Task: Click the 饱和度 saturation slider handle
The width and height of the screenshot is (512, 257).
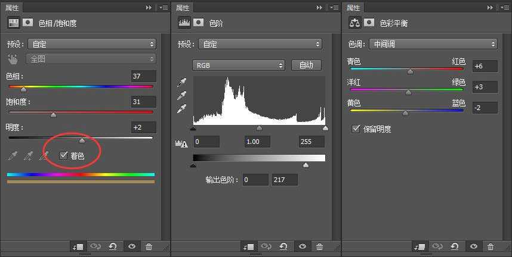Action: pos(53,115)
